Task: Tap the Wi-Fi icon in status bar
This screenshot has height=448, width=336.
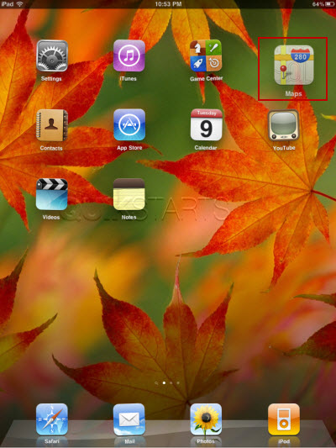Action: pos(19,4)
